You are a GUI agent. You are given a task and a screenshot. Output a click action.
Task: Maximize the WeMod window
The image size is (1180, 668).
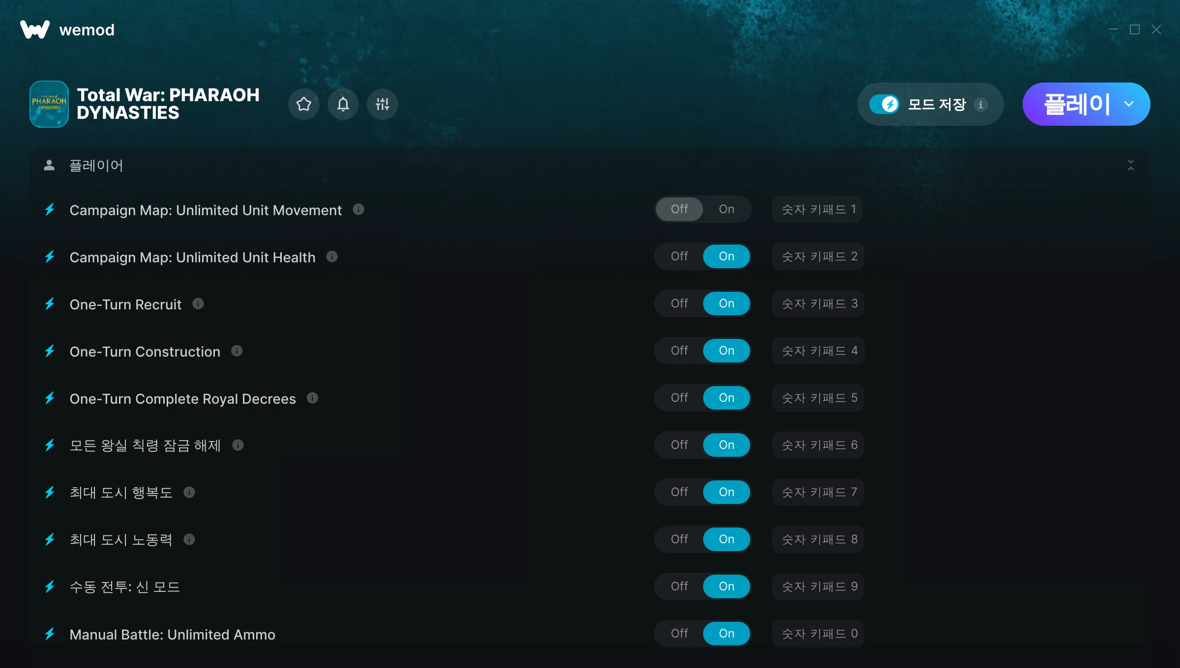1135,29
